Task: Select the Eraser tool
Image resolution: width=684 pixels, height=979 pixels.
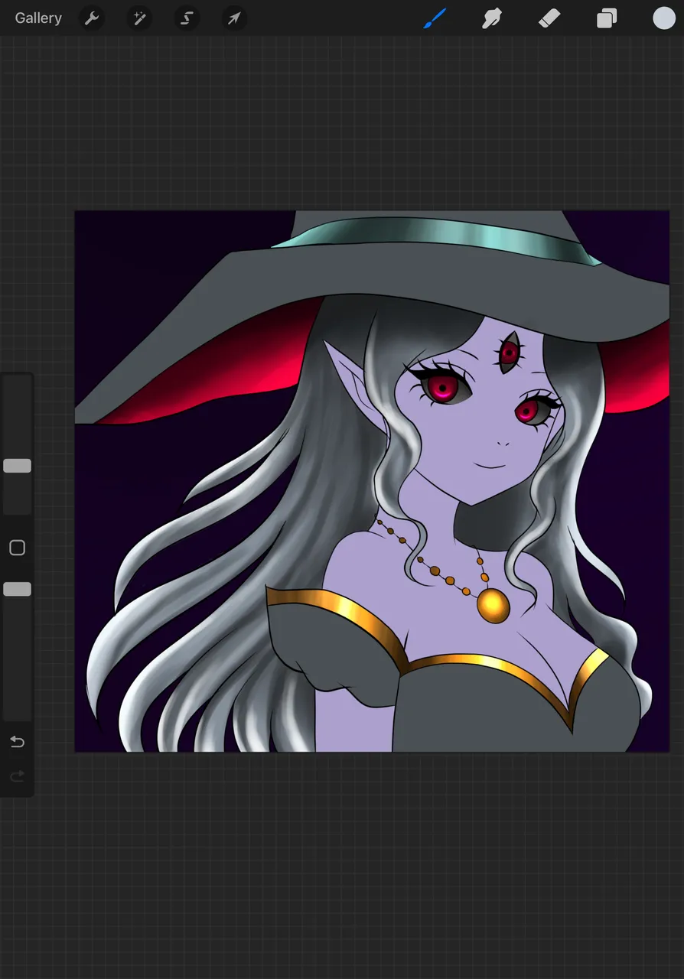Action: pos(549,18)
